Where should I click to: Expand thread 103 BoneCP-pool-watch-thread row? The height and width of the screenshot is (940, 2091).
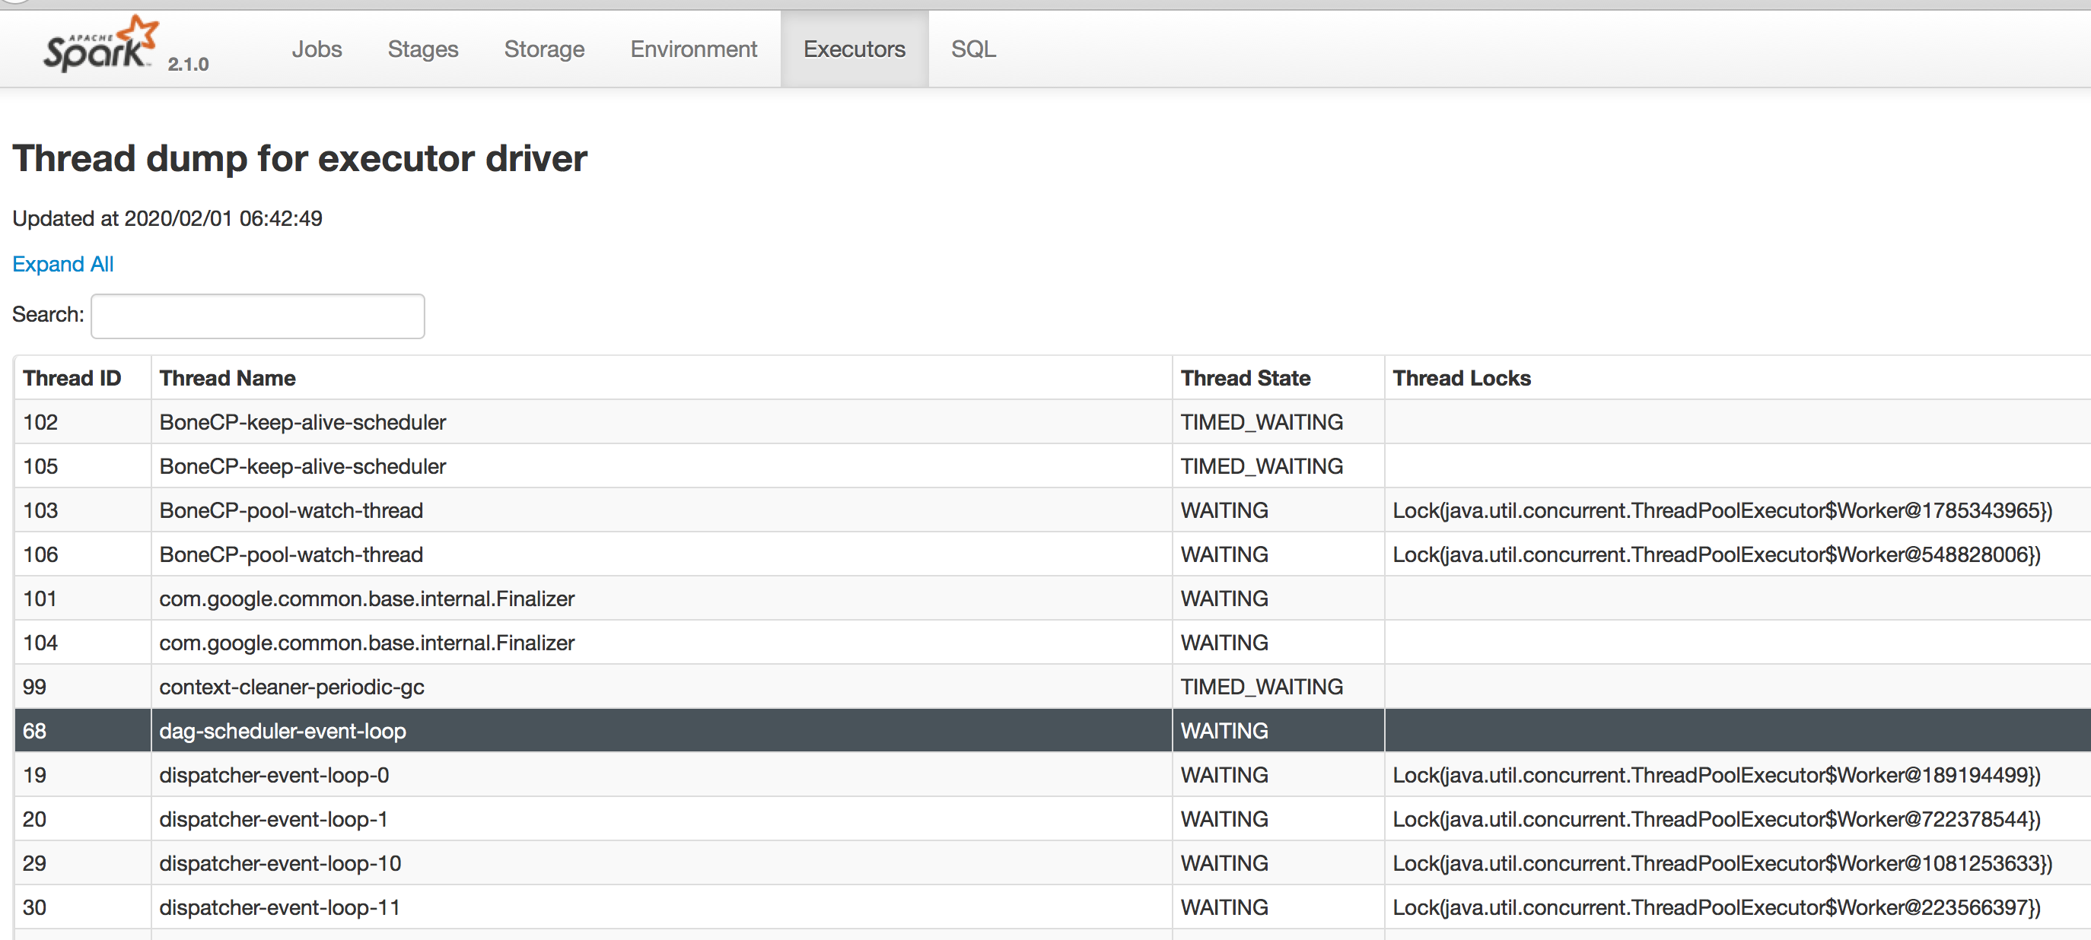tap(291, 510)
